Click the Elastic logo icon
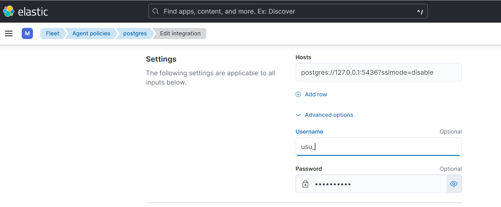 point(9,11)
